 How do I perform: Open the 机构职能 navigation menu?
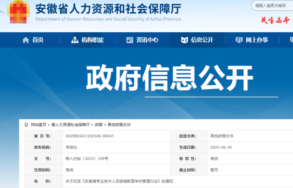click(92, 40)
